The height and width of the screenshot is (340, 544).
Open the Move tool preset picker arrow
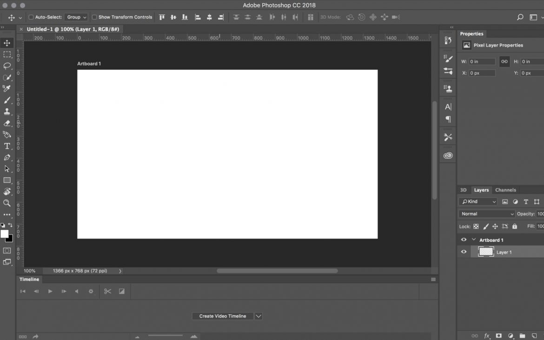pyautogui.click(x=20, y=17)
